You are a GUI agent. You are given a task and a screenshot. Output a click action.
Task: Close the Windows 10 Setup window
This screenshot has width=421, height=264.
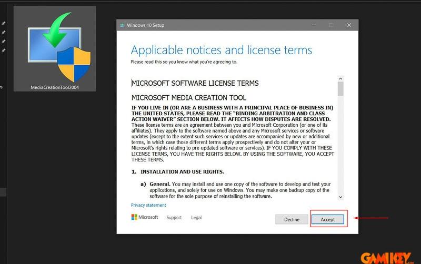pyautogui.click(x=349, y=25)
